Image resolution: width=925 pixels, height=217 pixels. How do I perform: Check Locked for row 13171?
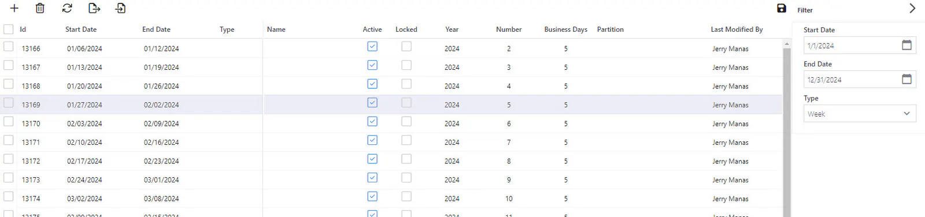tap(406, 140)
